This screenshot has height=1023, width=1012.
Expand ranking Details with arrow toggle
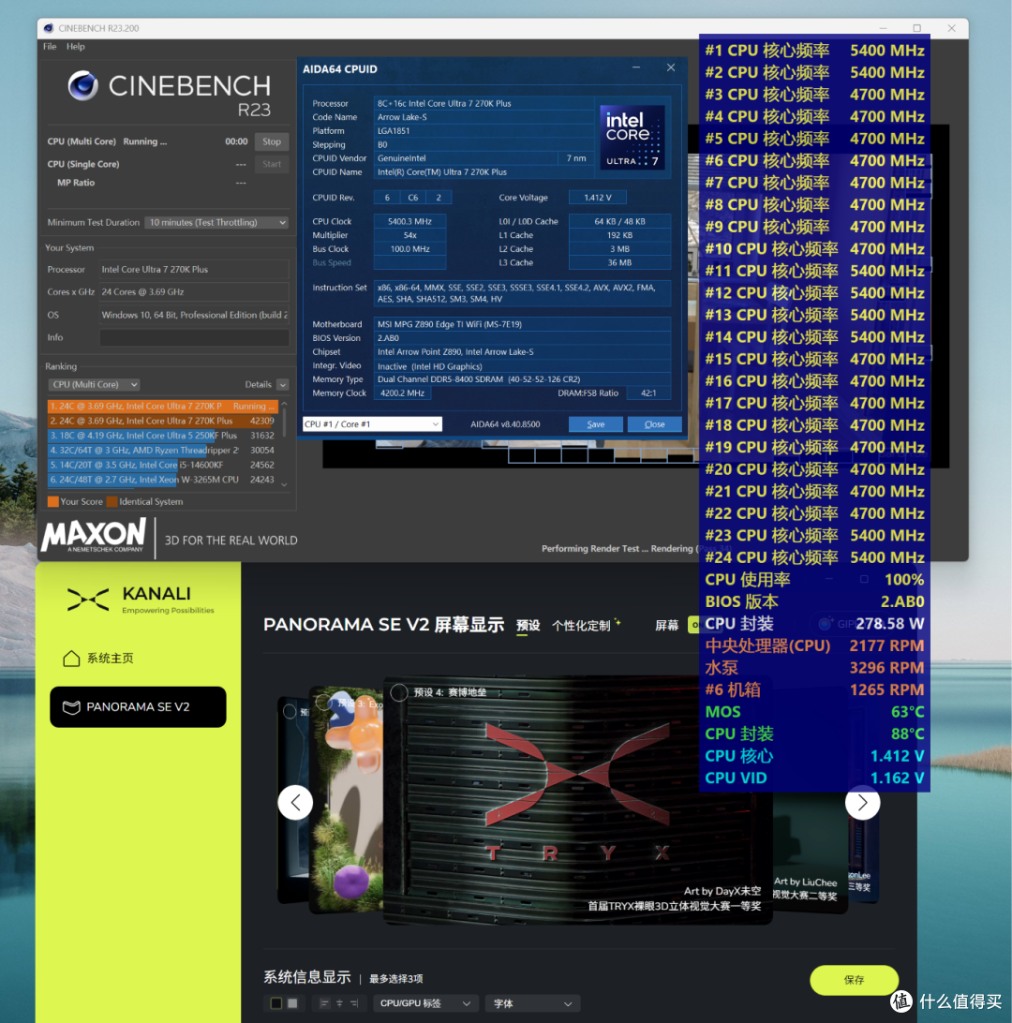pos(283,385)
